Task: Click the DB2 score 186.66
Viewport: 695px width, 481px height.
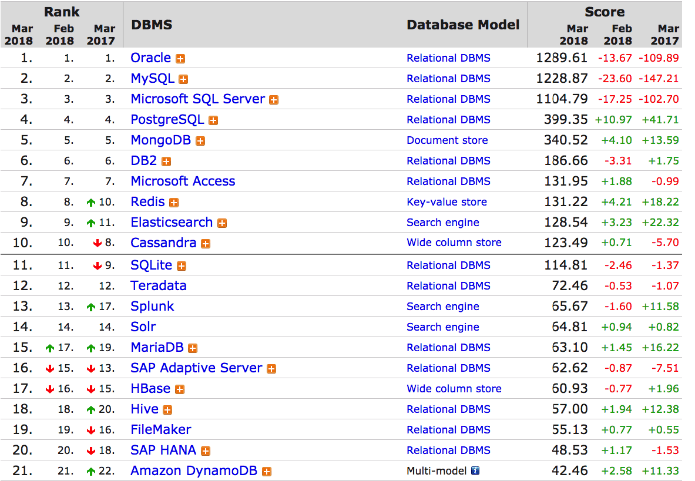Action: pos(566,161)
